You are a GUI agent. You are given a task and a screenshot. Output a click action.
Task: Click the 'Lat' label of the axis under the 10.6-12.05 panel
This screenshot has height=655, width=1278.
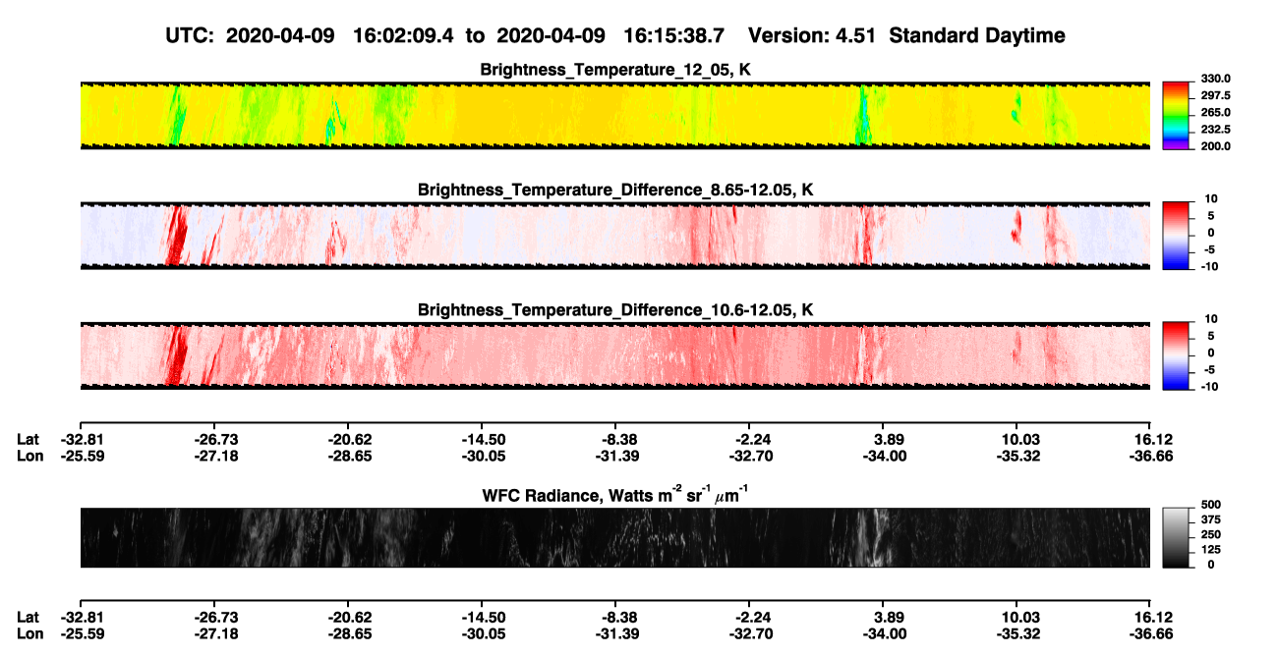[x=28, y=439]
